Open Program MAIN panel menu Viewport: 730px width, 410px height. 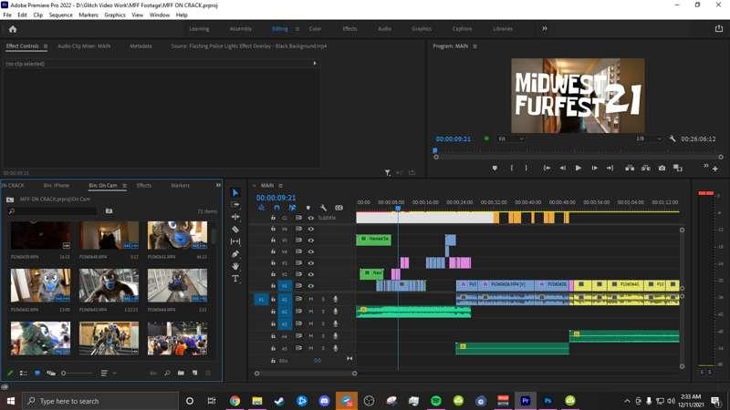474,46
